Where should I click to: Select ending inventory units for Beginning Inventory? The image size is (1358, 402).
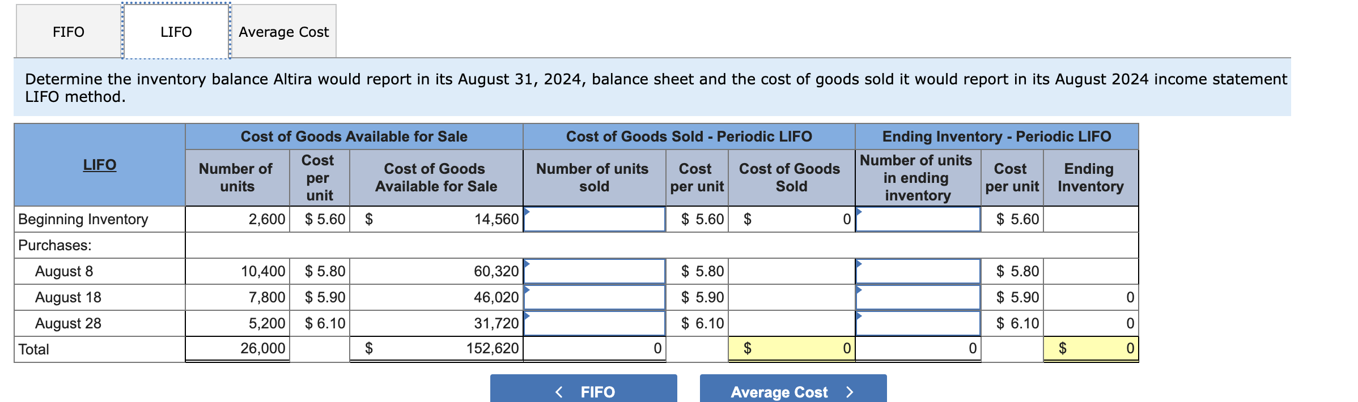(x=918, y=219)
